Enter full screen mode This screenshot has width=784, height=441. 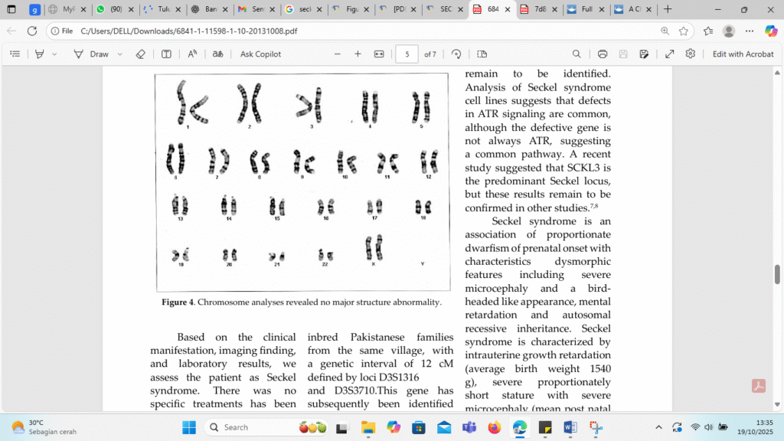click(x=670, y=54)
